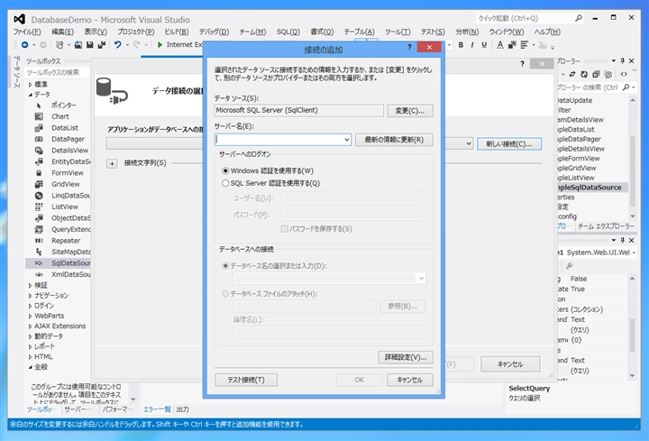
Task: Click the toolbox search field
Action: point(57,72)
